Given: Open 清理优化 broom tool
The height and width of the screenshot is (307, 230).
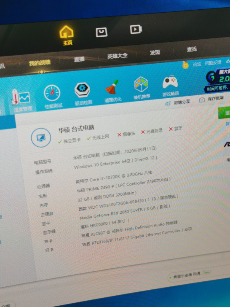Looking at the screenshot, I should 112,91.
